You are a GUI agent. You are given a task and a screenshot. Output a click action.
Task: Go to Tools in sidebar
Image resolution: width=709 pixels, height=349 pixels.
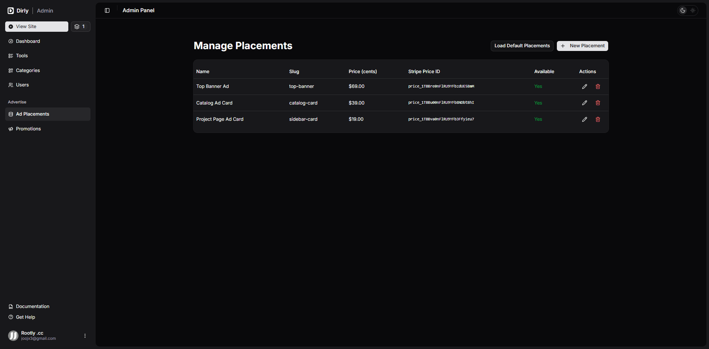coord(22,56)
